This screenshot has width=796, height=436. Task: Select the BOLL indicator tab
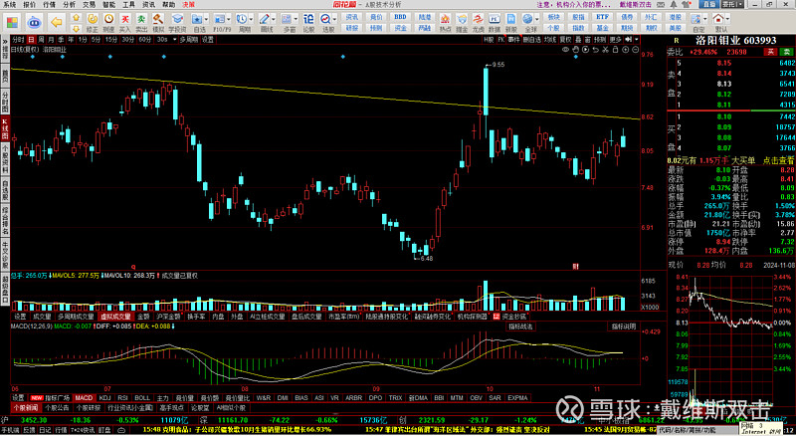coord(142,398)
